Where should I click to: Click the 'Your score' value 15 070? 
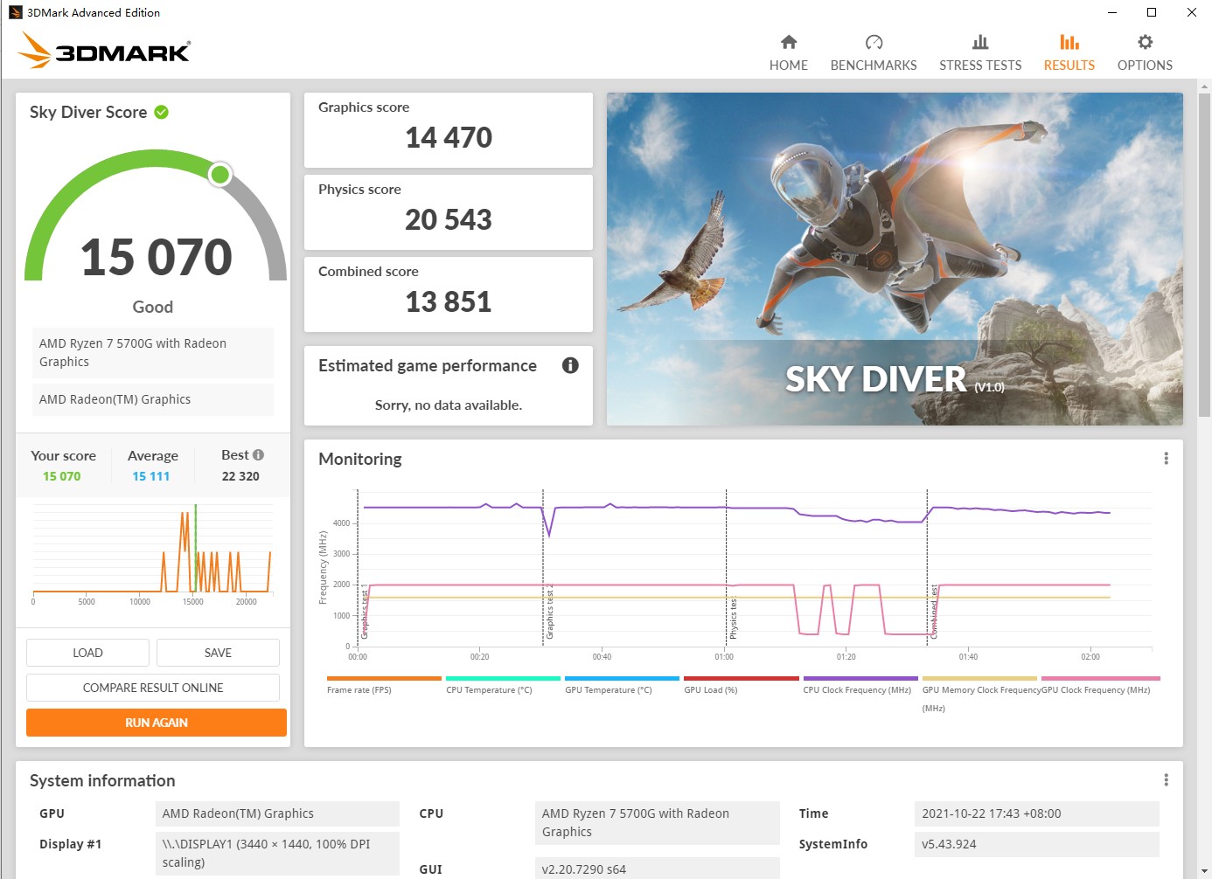(x=62, y=476)
